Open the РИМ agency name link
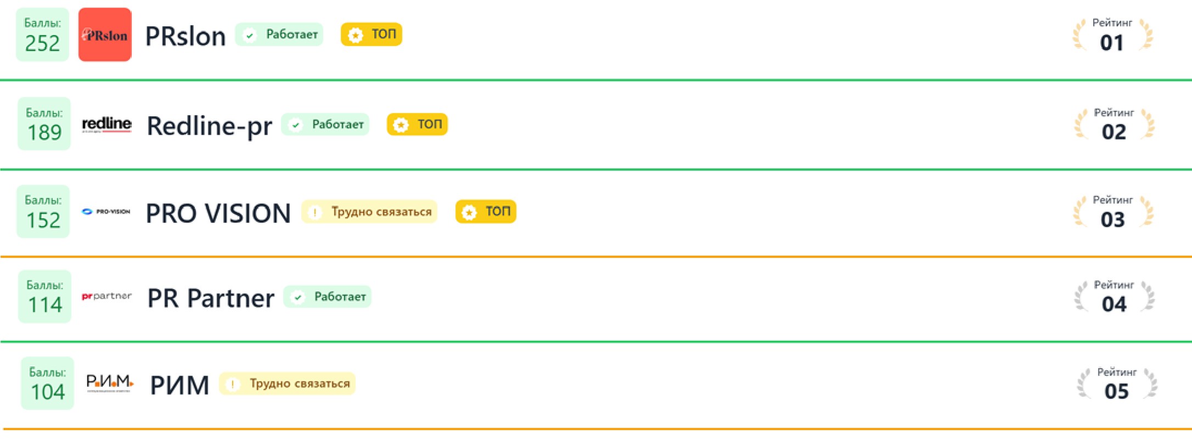 click(x=179, y=385)
